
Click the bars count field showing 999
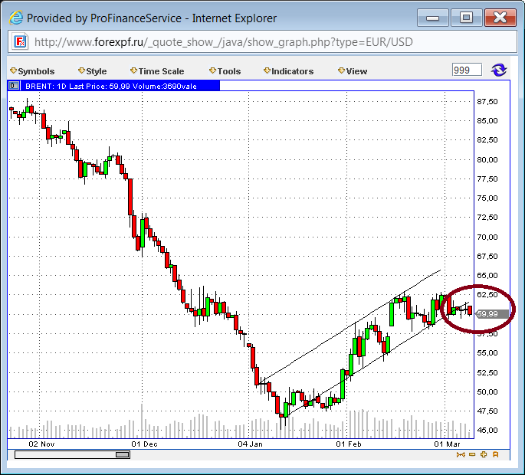pyautogui.click(x=467, y=70)
